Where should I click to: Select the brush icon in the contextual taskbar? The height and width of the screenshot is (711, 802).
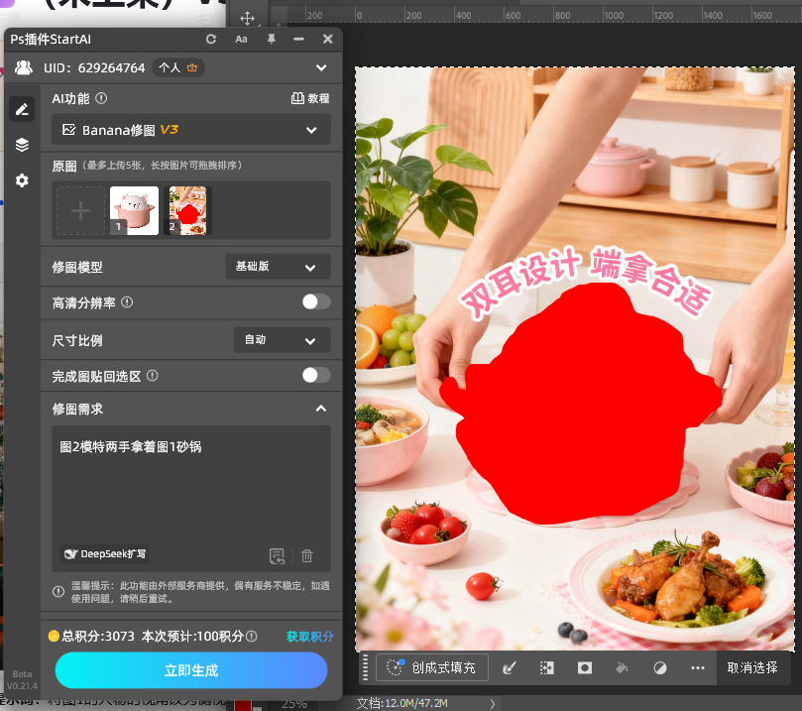pyautogui.click(x=510, y=667)
